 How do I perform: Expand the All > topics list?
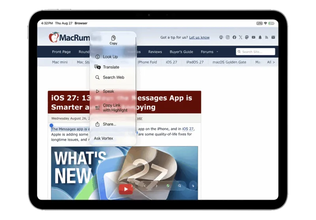(271, 62)
